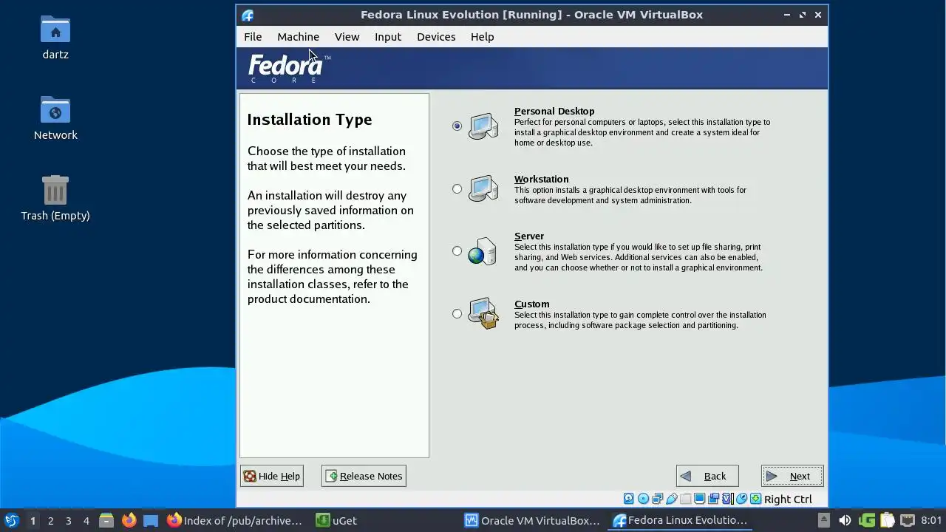Image resolution: width=946 pixels, height=532 pixels.
Task: Click the network adapter status icon
Action: [657, 499]
